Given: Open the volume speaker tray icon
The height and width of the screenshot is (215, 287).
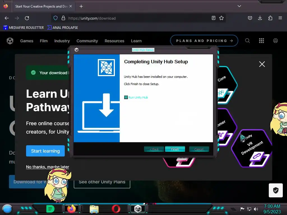Looking at the screenshot, I should 256,209.
